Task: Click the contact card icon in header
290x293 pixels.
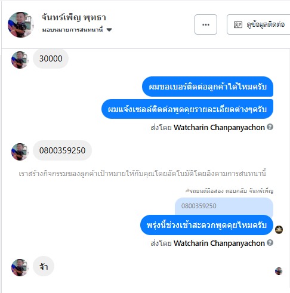Action: click(x=238, y=24)
